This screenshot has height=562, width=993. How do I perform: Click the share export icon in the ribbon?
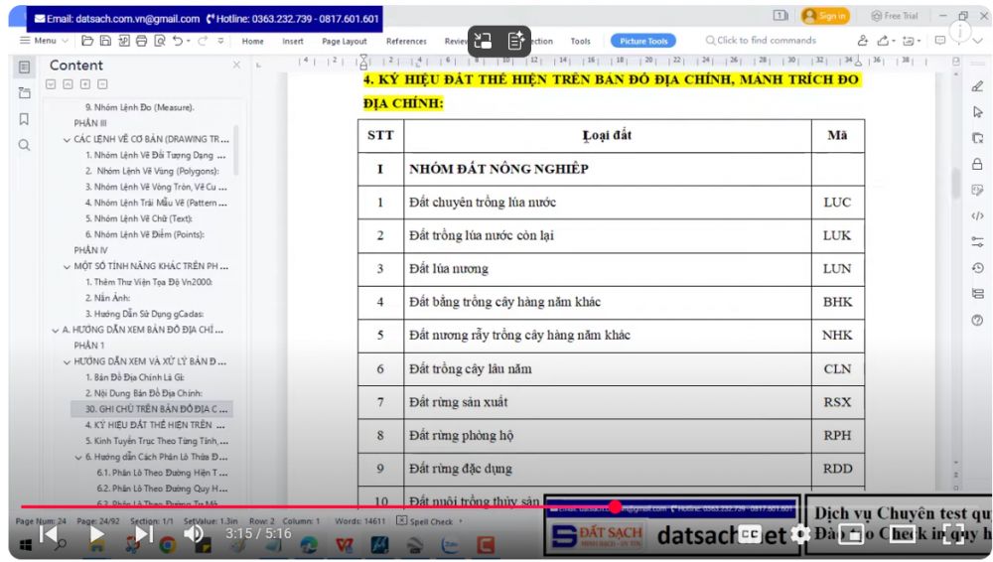(883, 41)
